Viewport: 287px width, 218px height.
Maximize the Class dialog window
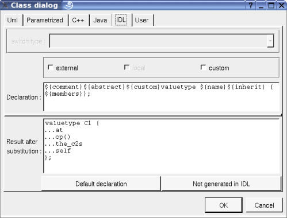tap(271, 5)
